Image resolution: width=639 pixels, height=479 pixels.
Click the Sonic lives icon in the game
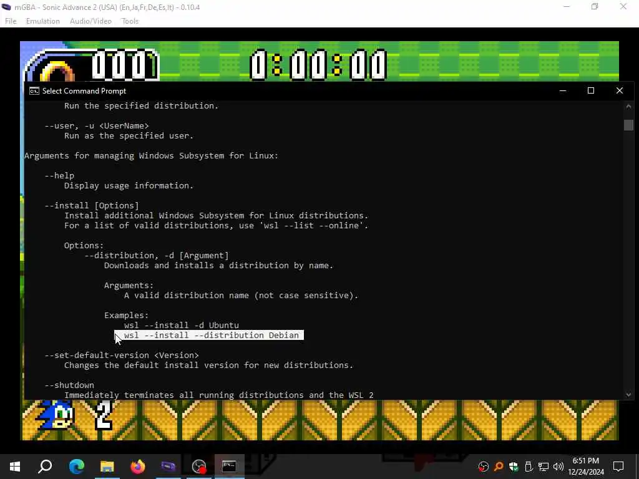[56, 415]
